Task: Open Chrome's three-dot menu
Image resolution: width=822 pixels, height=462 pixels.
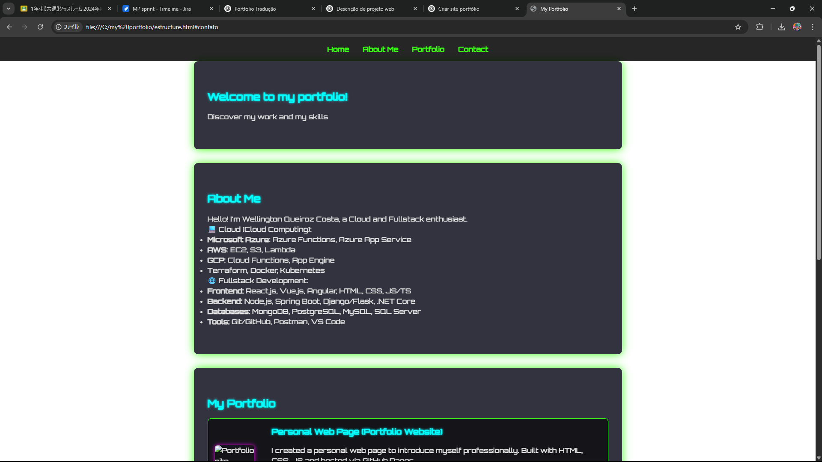Action: click(x=813, y=27)
